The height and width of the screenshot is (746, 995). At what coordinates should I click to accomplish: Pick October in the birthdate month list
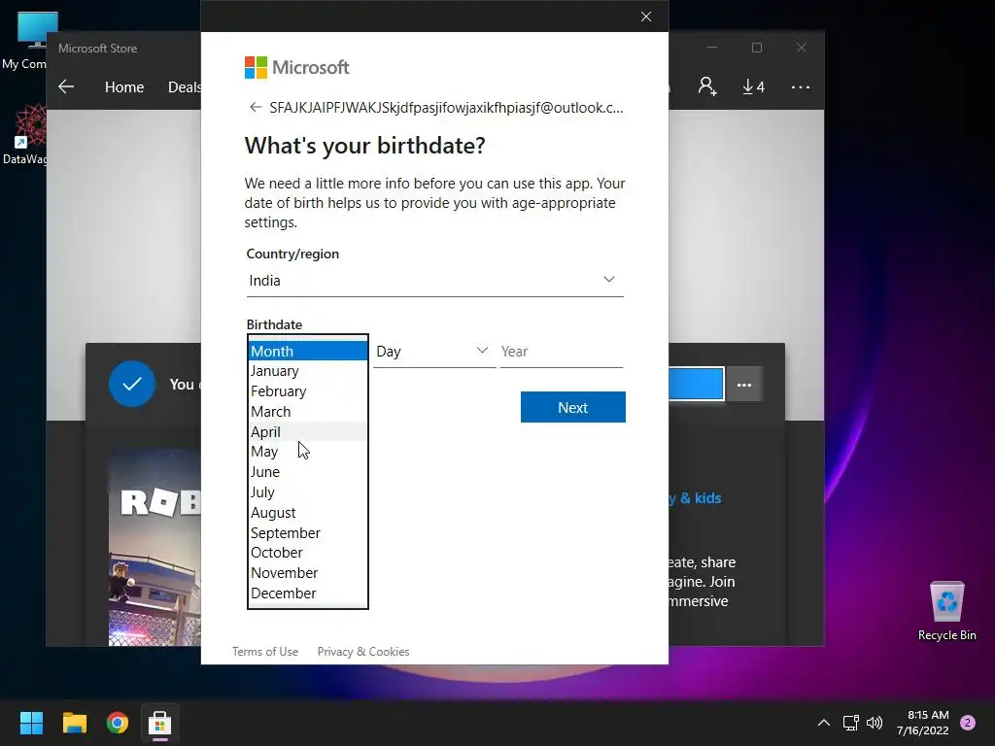308,553
